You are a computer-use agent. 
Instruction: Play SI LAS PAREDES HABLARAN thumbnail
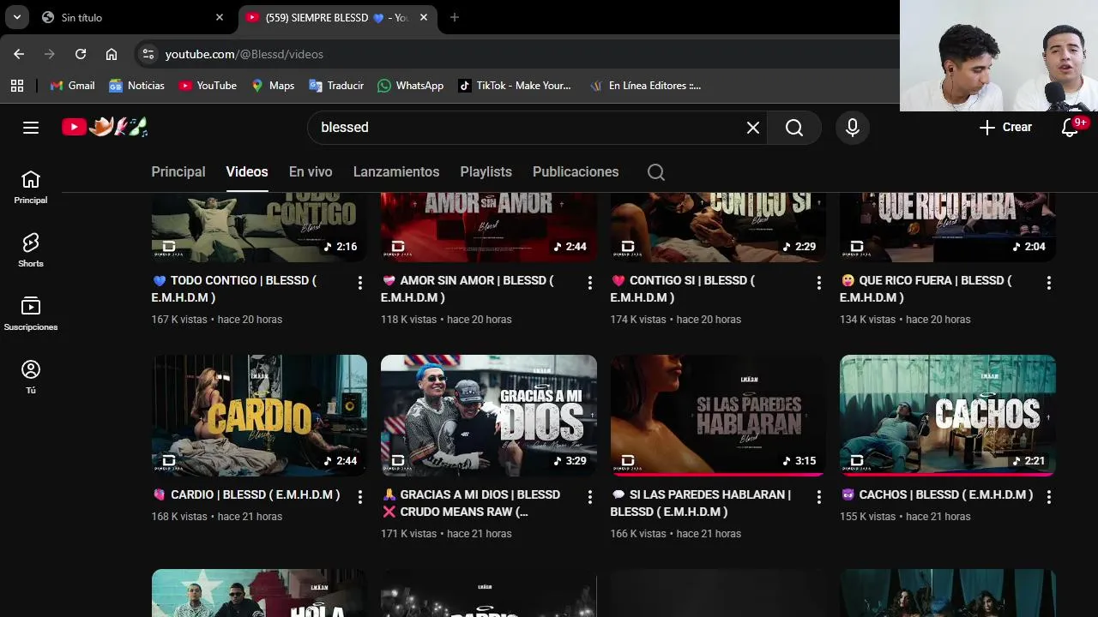point(718,416)
